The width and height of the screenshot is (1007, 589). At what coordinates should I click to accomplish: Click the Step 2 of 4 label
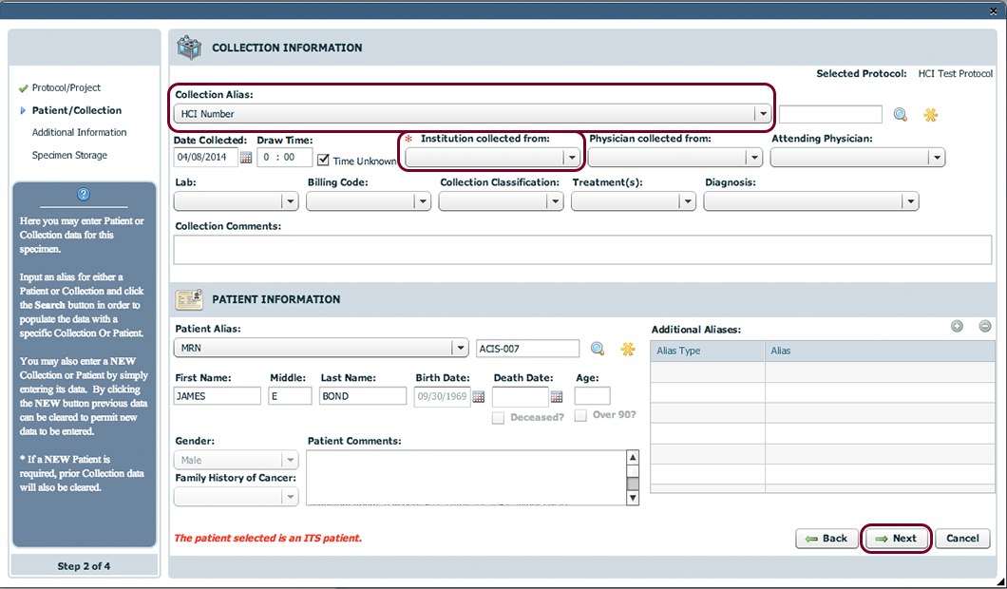[84, 566]
